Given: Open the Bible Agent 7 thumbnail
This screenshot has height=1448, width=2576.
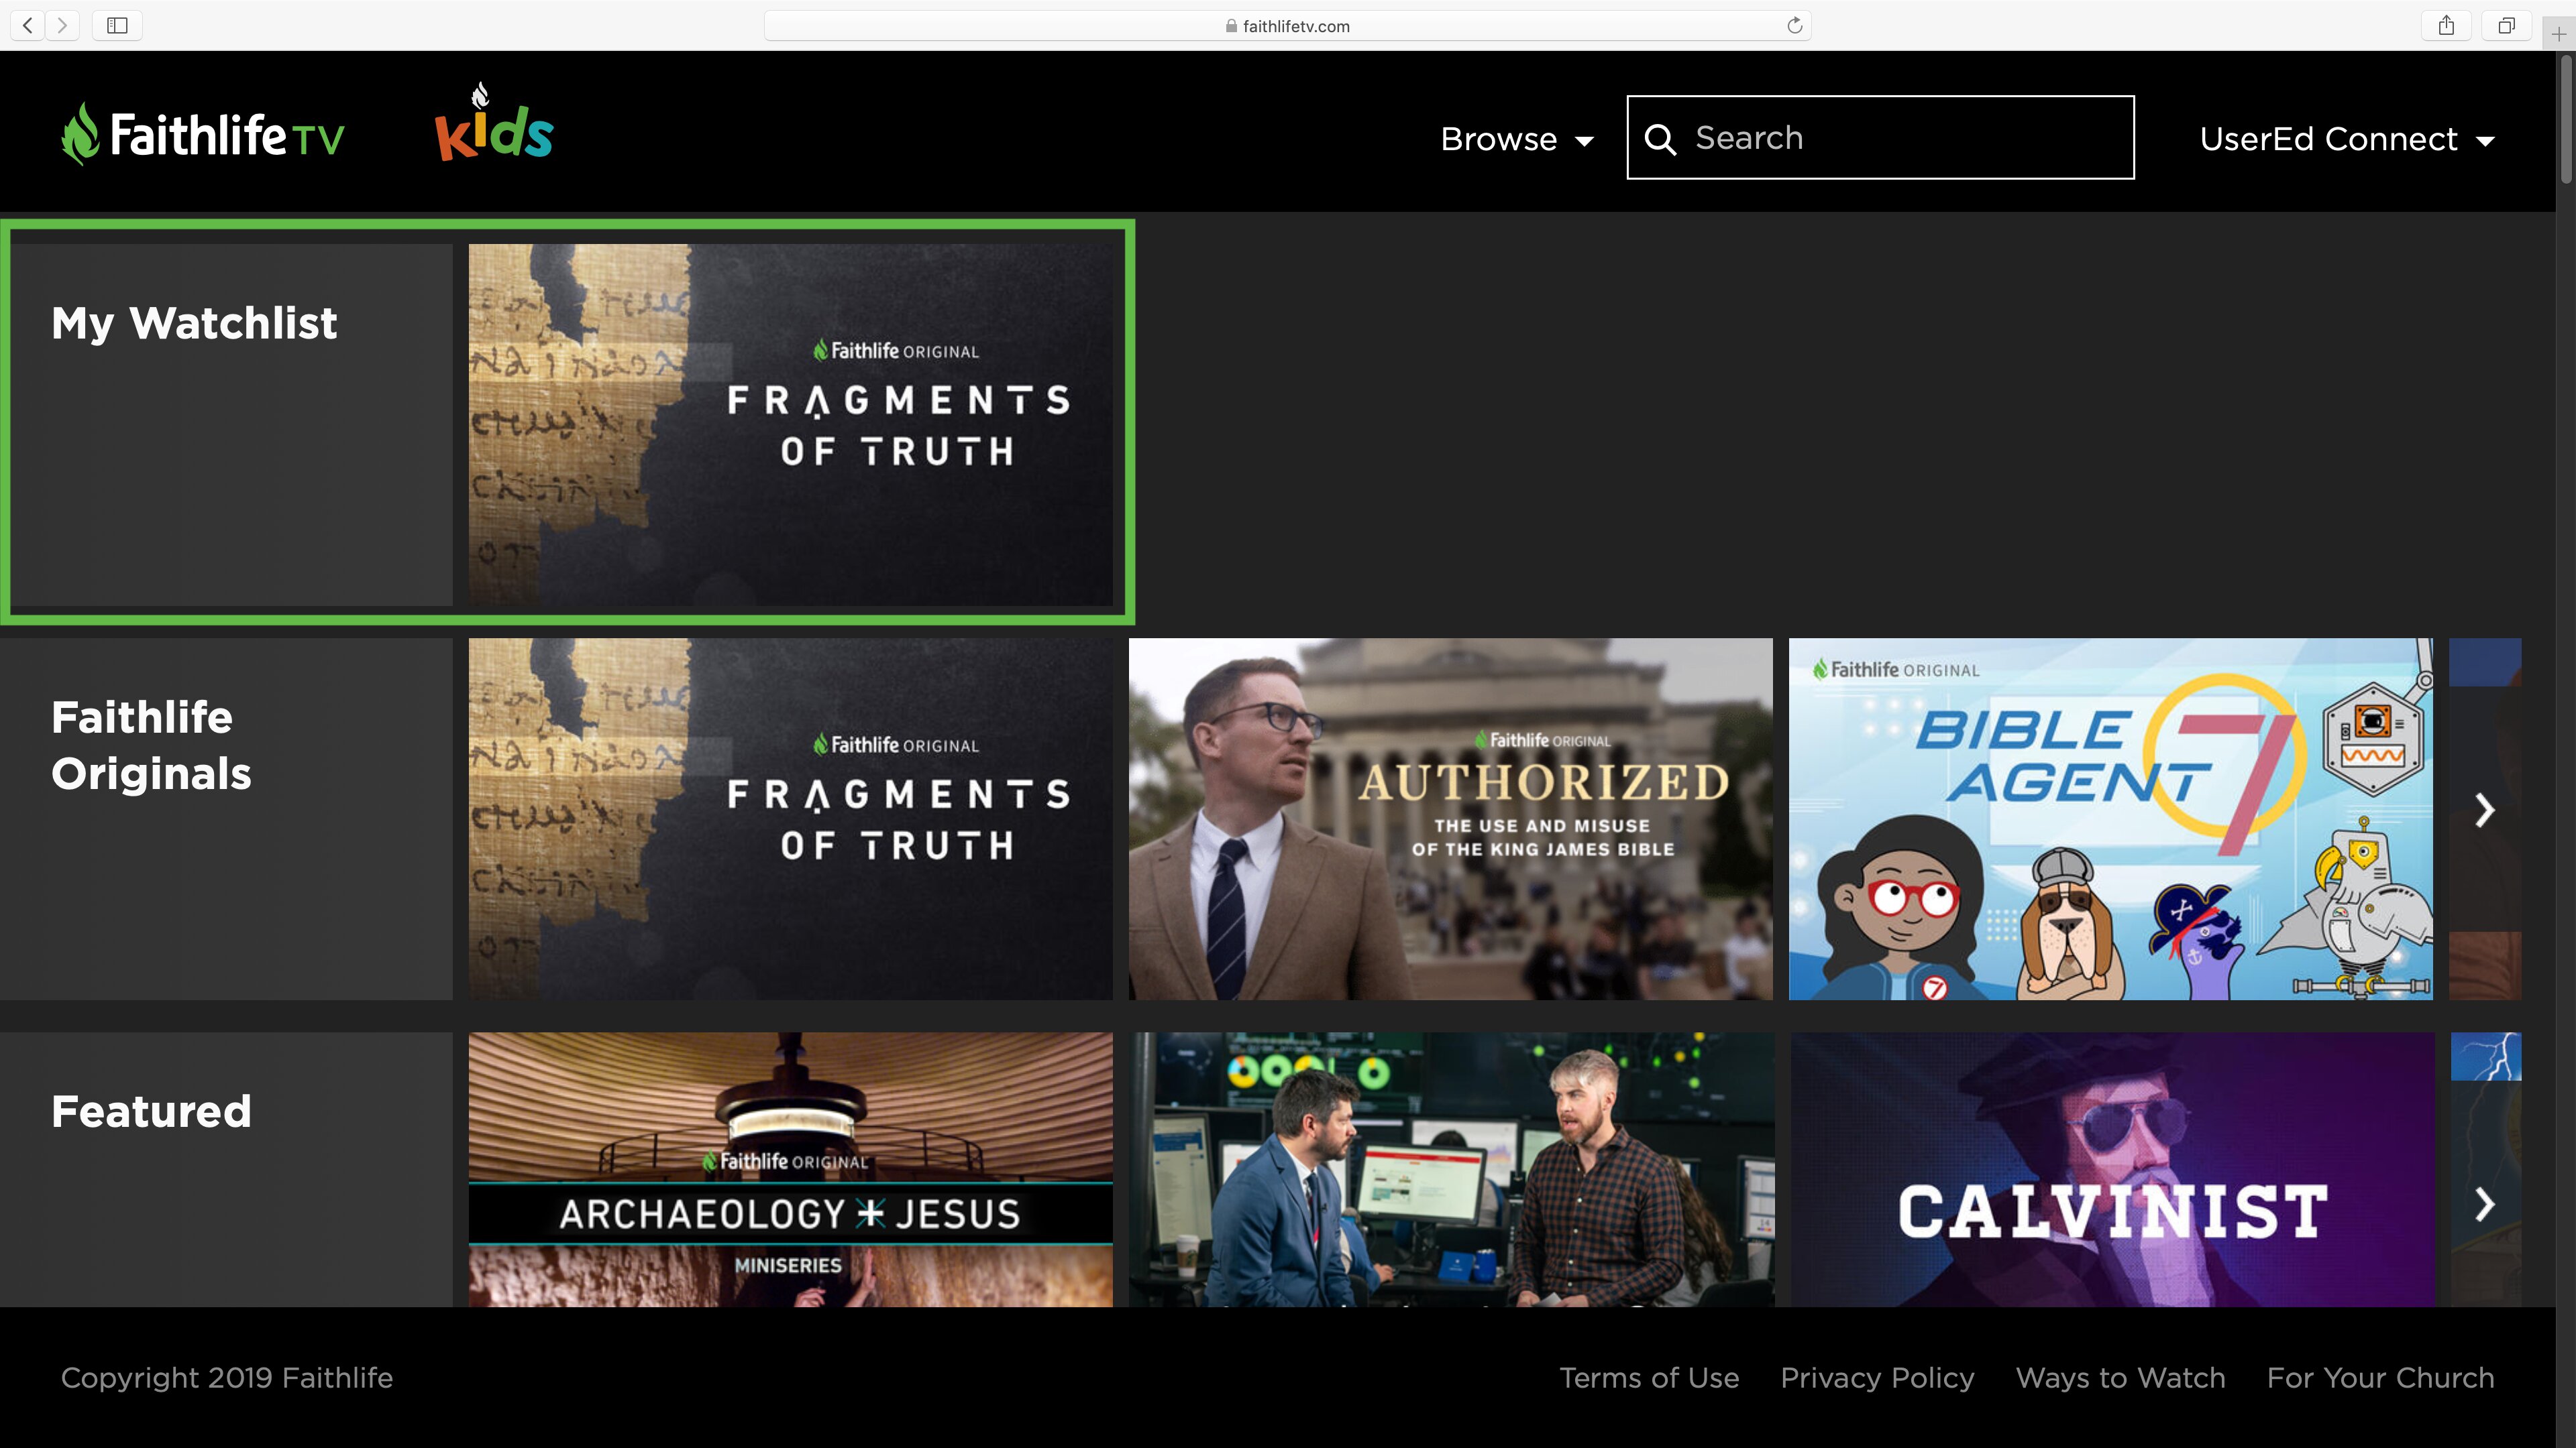Looking at the screenshot, I should tap(2110, 819).
